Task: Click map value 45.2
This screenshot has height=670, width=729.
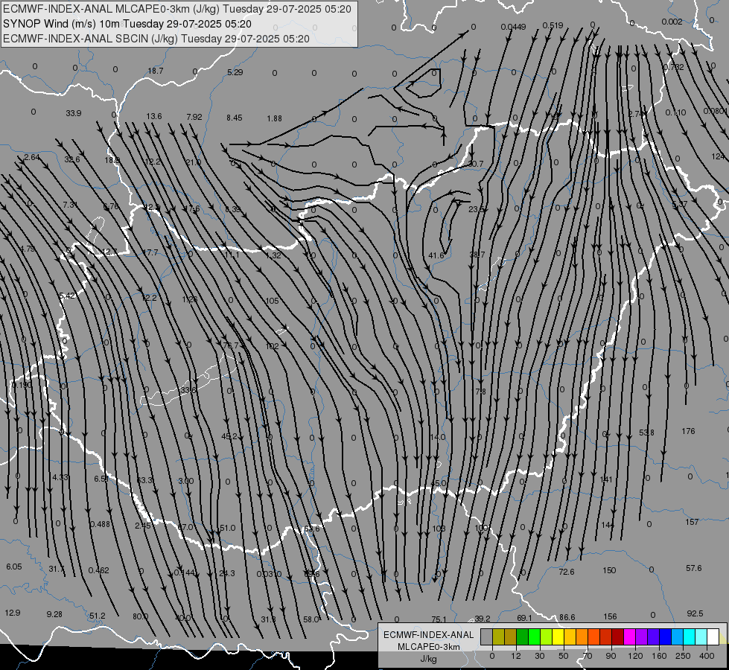Action: pyautogui.click(x=229, y=436)
